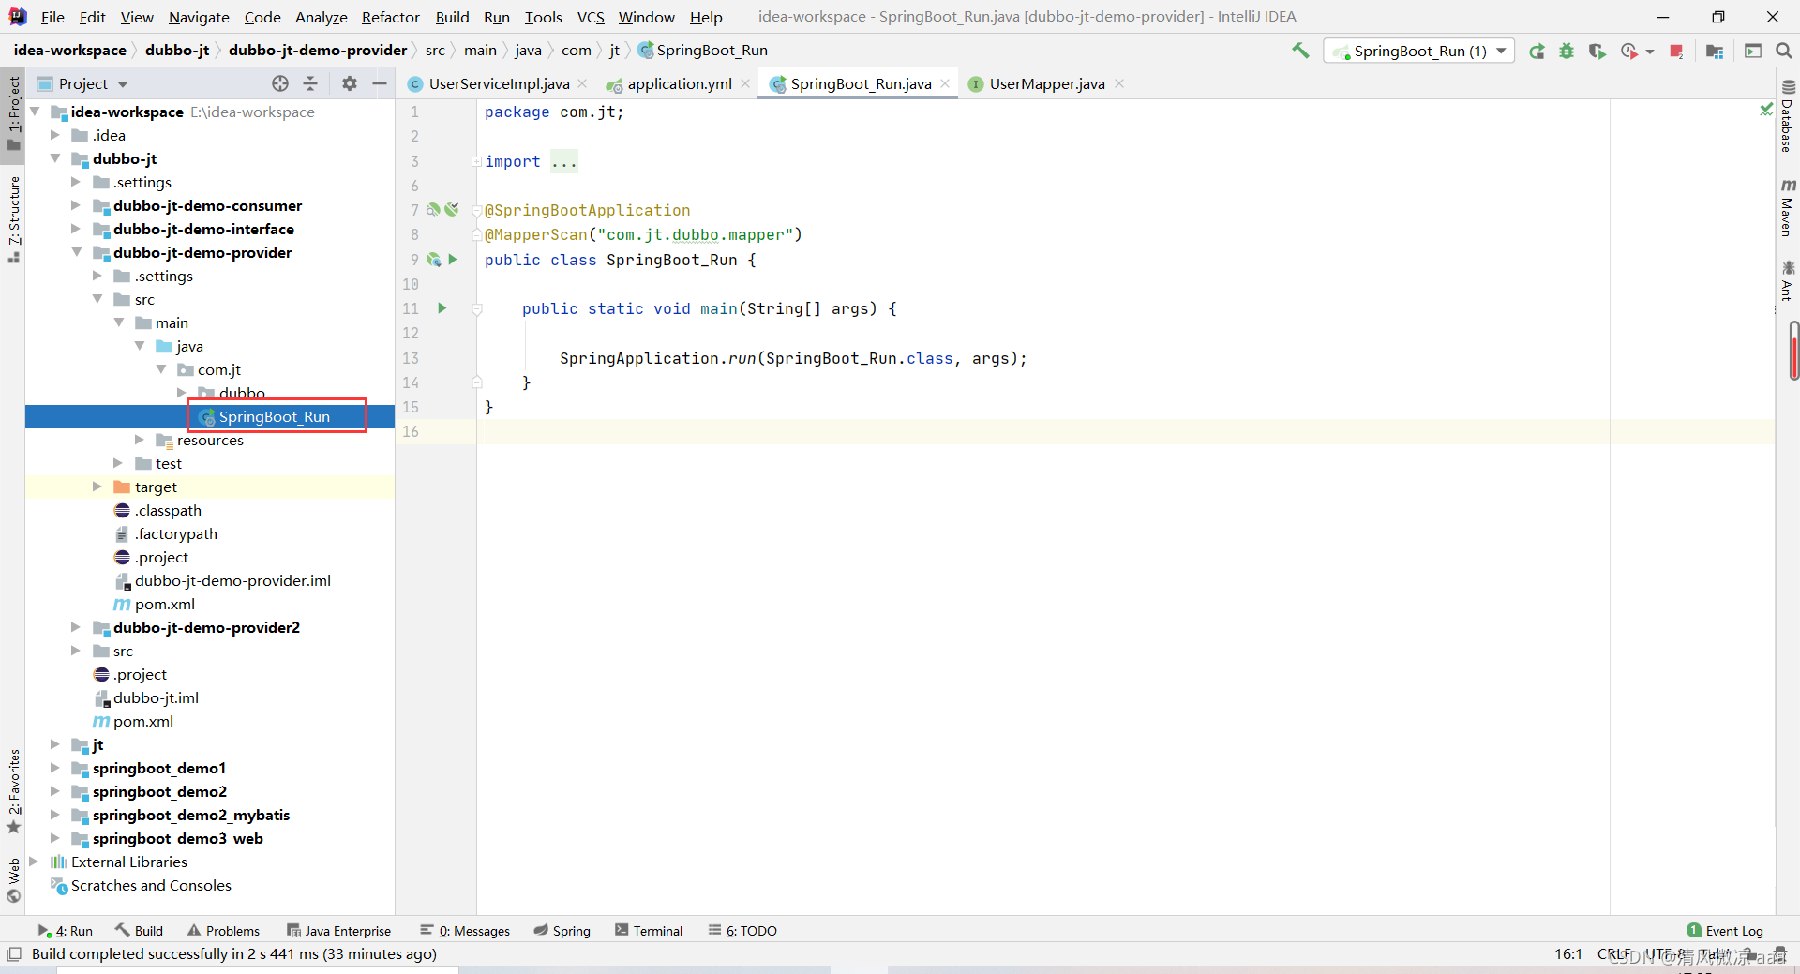Viewport: 1800px width, 974px height.
Task: Toggle the 2: Favorites side tool button
Action: point(13,790)
